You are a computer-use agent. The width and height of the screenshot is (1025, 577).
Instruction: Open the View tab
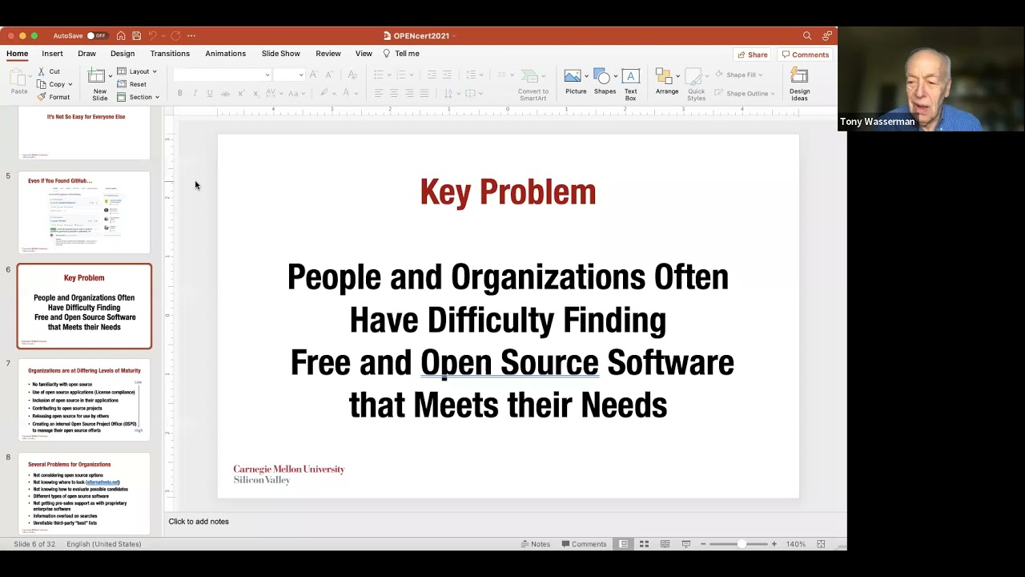[x=364, y=54]
